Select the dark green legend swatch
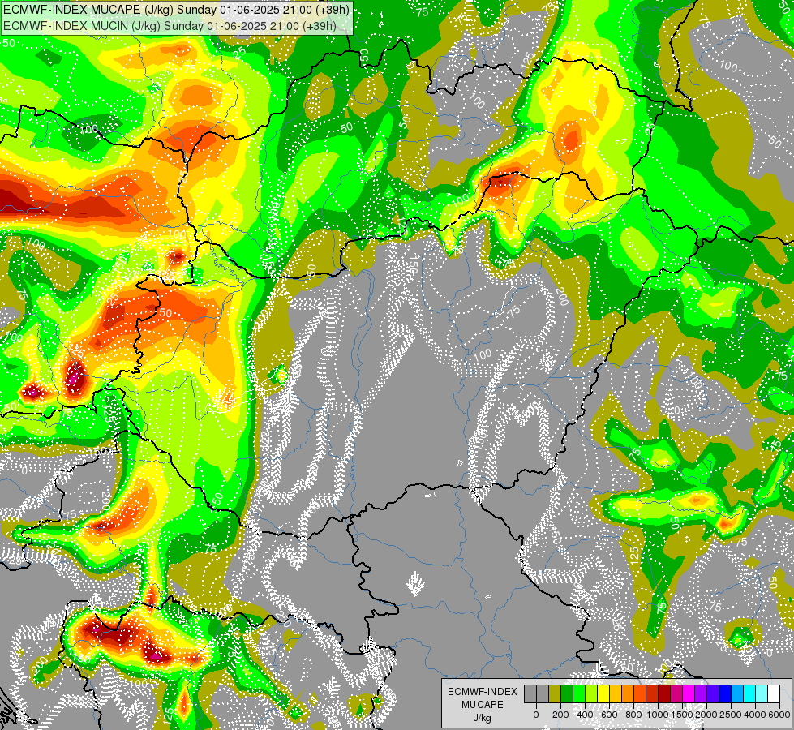This screenshot has width=794, height=730. 567,693
